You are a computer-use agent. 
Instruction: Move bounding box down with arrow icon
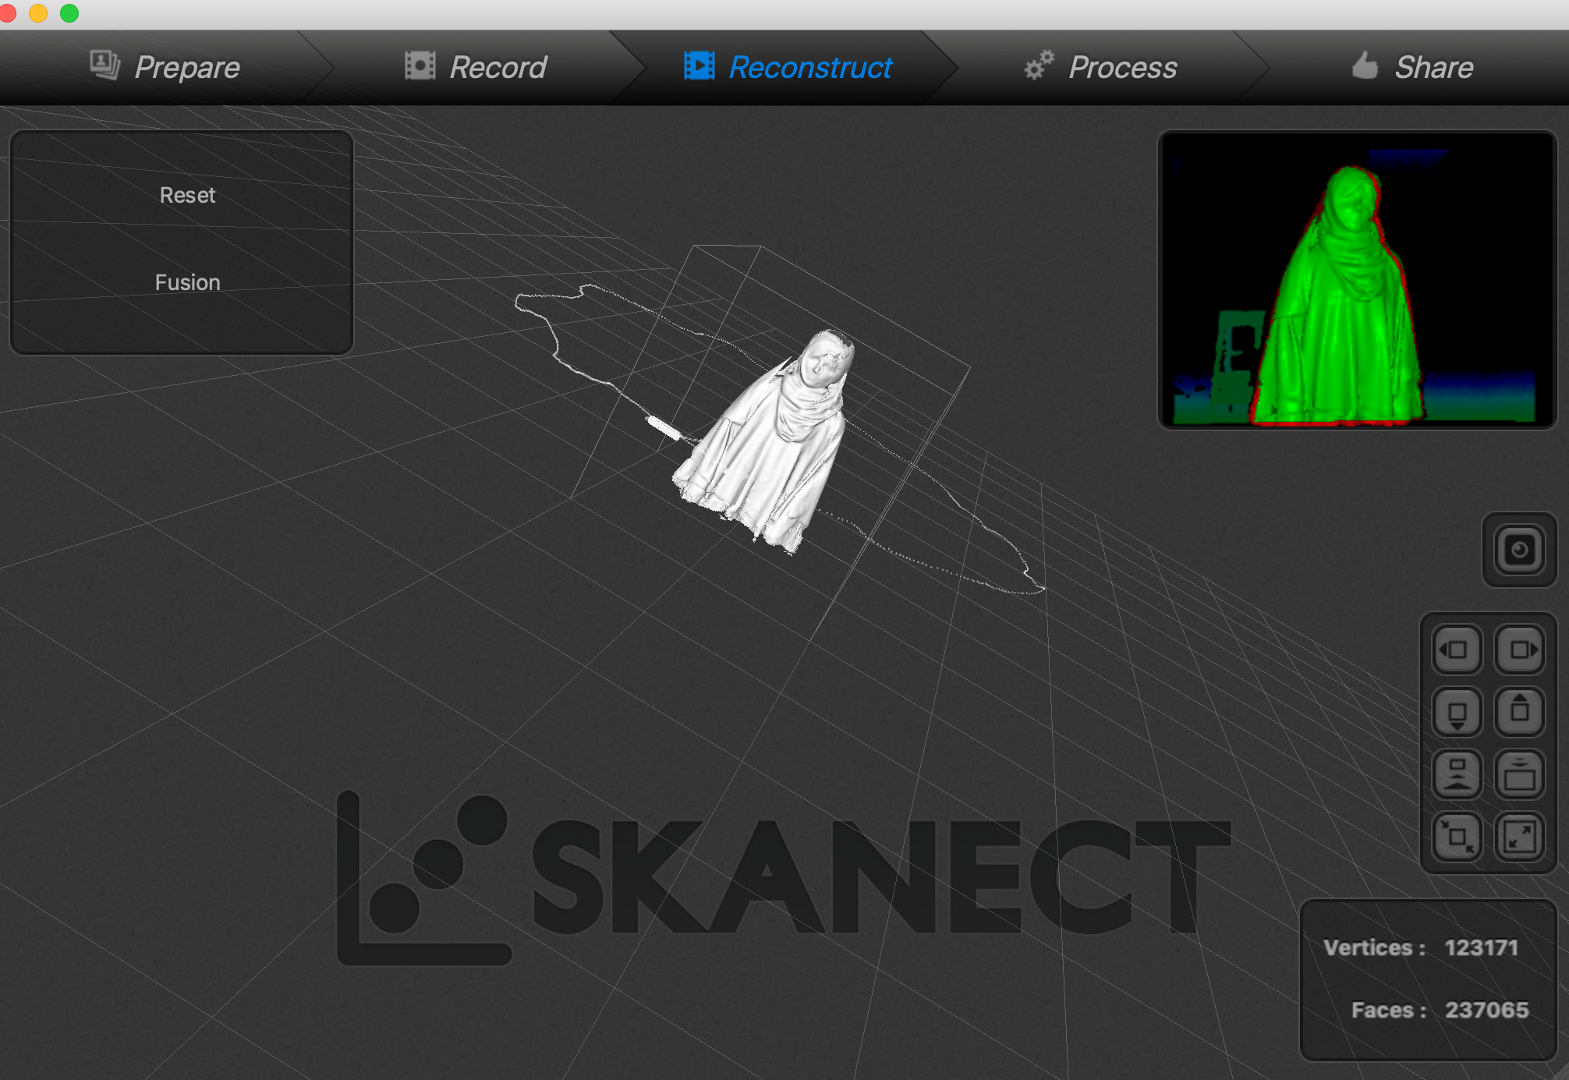1457,712
